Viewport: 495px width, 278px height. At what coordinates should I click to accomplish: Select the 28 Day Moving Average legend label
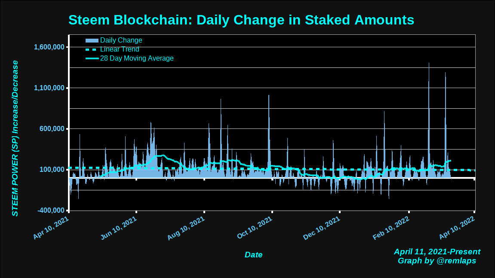pos(137,58)
